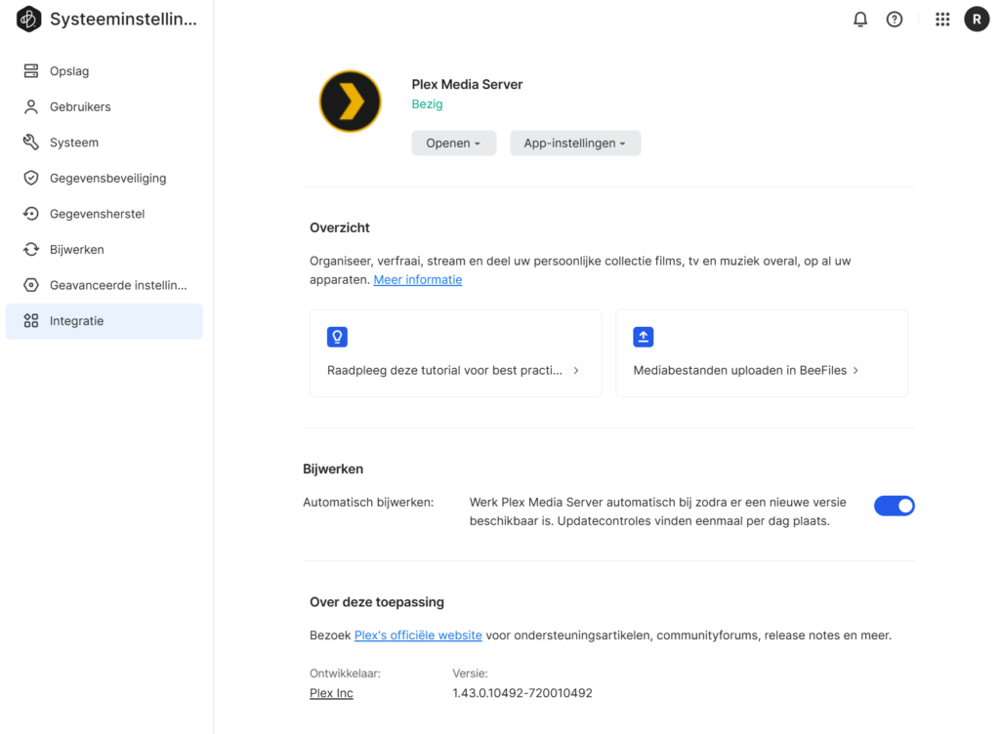Click the Plex Media Server logo
The width and height of the screenshot is (1000, 734).
pyautogui.click(x=351, y=102)
